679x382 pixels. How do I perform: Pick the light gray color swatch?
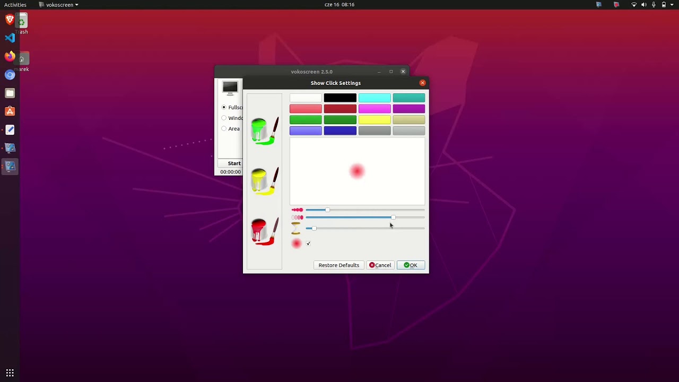(409, 131)
